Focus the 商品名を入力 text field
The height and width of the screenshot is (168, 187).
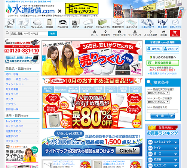point(162,111)
